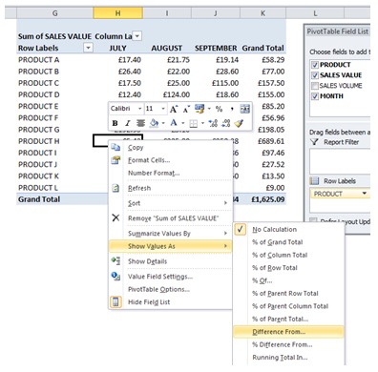
Task: Click the Format Painter brush
Action: (x=239, y=123)
